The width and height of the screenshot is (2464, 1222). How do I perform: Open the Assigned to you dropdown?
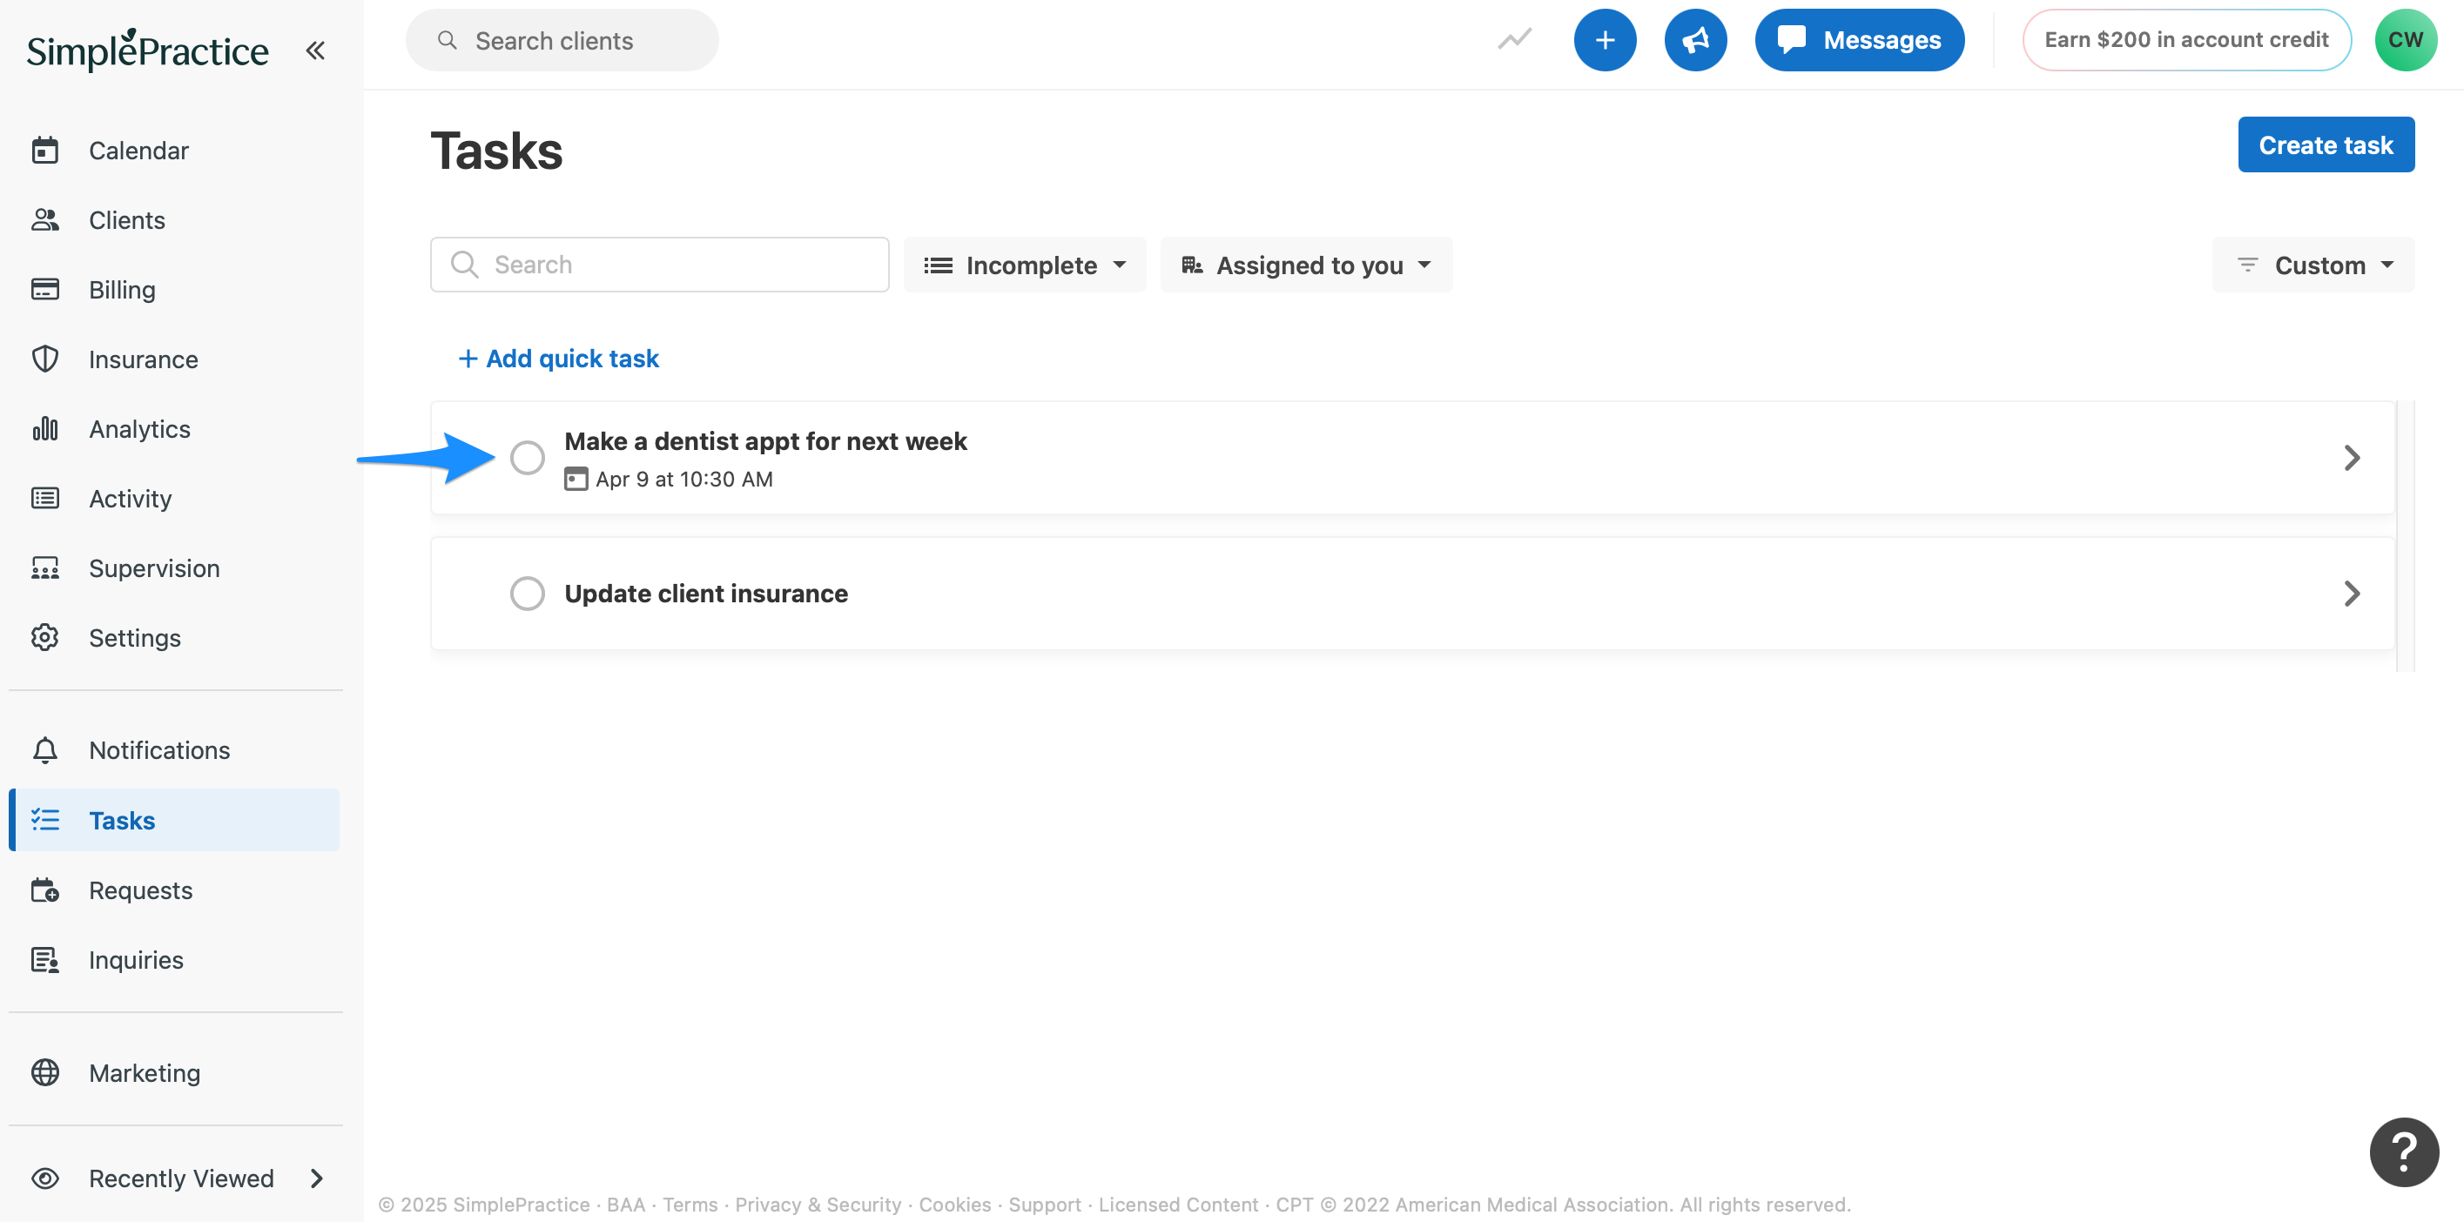(x=1306, y=265)
